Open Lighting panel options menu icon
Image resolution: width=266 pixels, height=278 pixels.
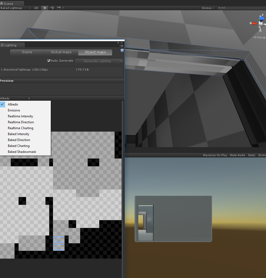pos(122,46)
